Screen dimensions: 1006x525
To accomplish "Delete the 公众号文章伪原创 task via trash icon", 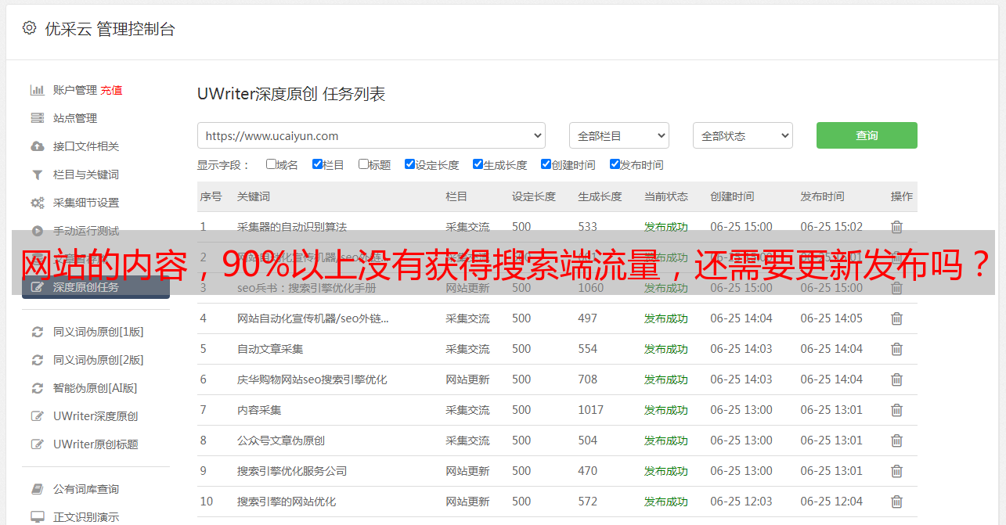I will pyautogui.click(x=896, y=440).
